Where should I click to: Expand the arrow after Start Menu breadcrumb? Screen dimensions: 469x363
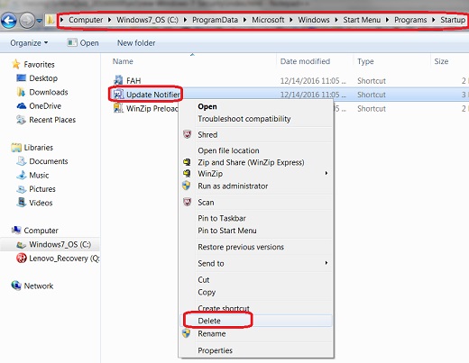[x=387, y=20]
